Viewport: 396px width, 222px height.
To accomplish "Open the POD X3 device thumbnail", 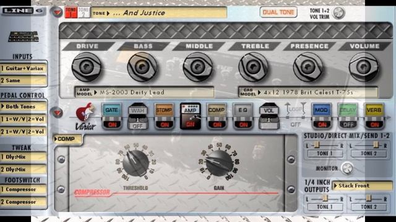I will pyautogui.click(x=24, y=37).
